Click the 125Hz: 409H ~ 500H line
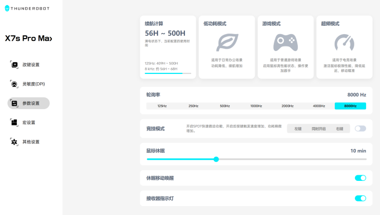Image resolution: width=380 pixels, height=215 pixels. [161, 63]
